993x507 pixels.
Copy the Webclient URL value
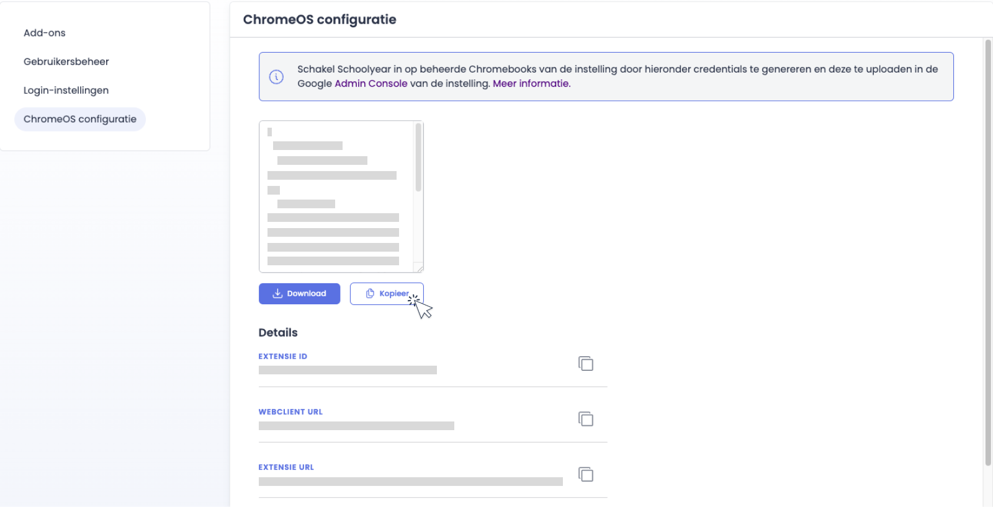(586, 419)
